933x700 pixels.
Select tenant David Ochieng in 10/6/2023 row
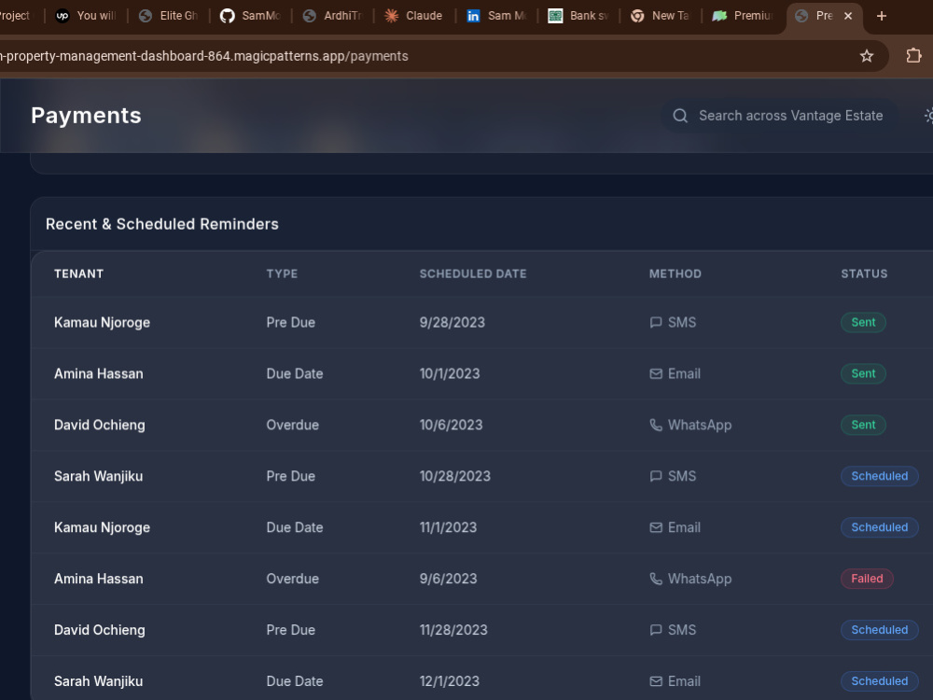point(100,425)
